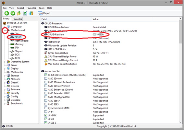Click the Max Turbo Boost Multipliers flame icon
The height and width of the screenshot is (131, 184).
46,64
